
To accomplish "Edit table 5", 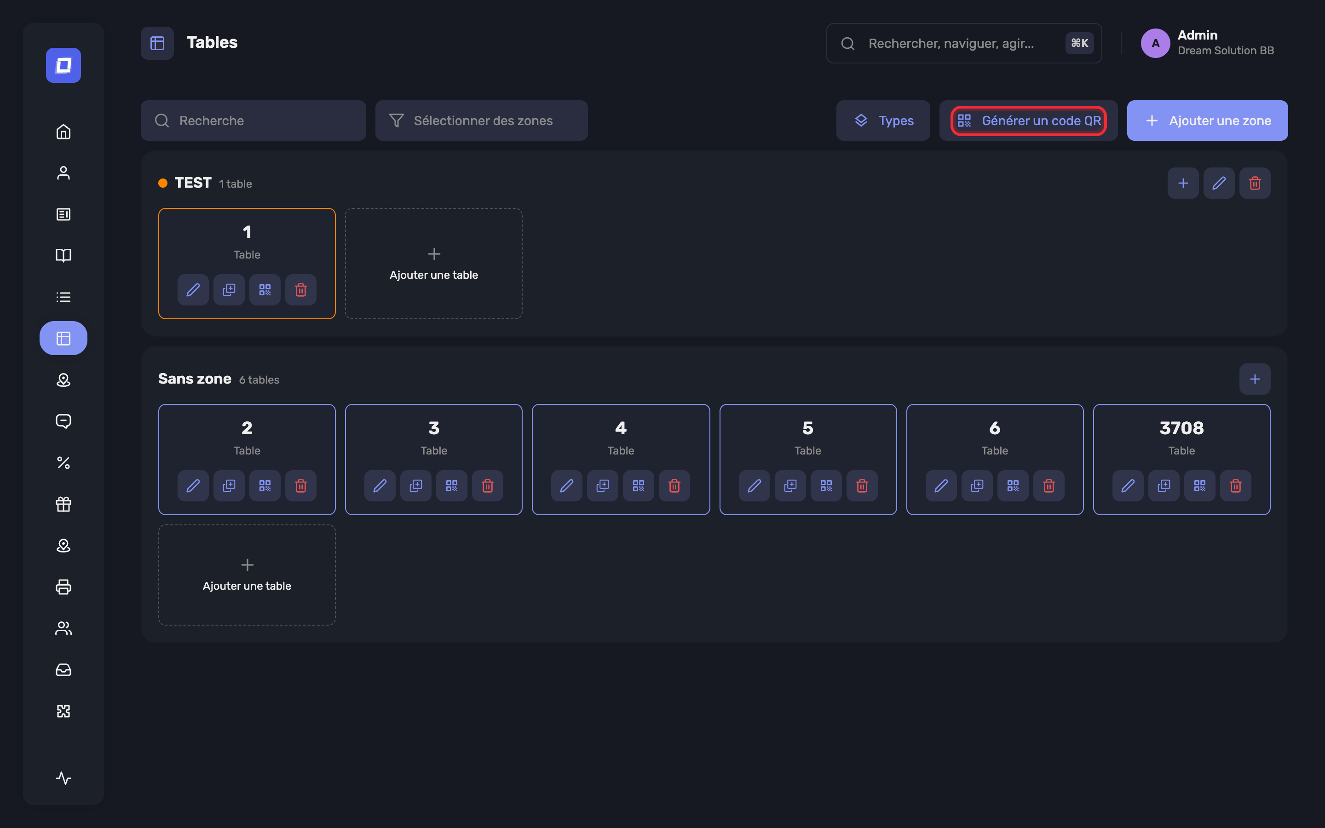I will pyautogui.click(x=755, y=486).
